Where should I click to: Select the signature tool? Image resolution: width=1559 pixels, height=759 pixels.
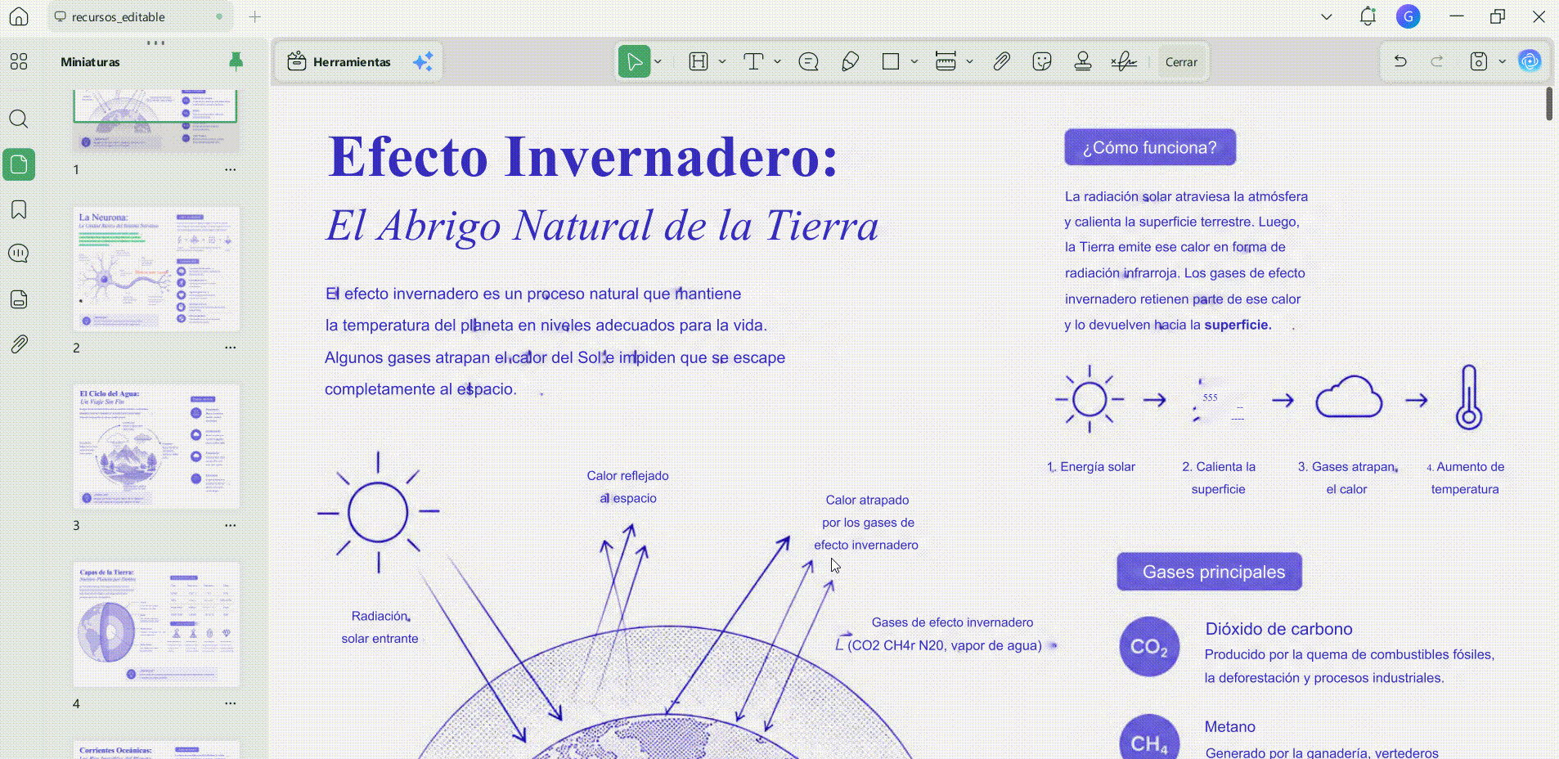pos(1124,62)
